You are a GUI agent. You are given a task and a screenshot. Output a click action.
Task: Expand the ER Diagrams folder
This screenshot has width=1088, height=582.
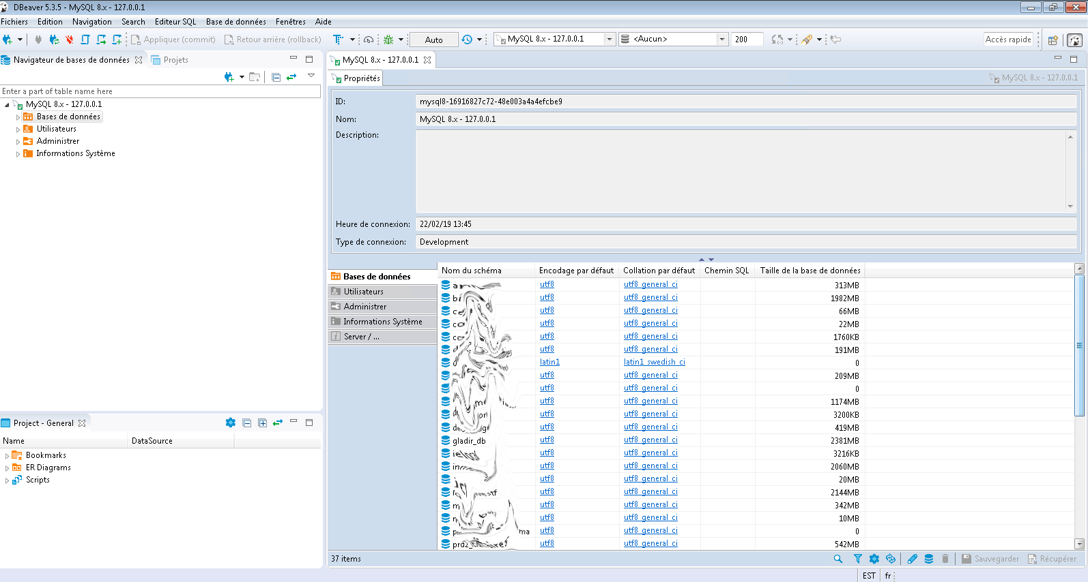pos(8,468)
